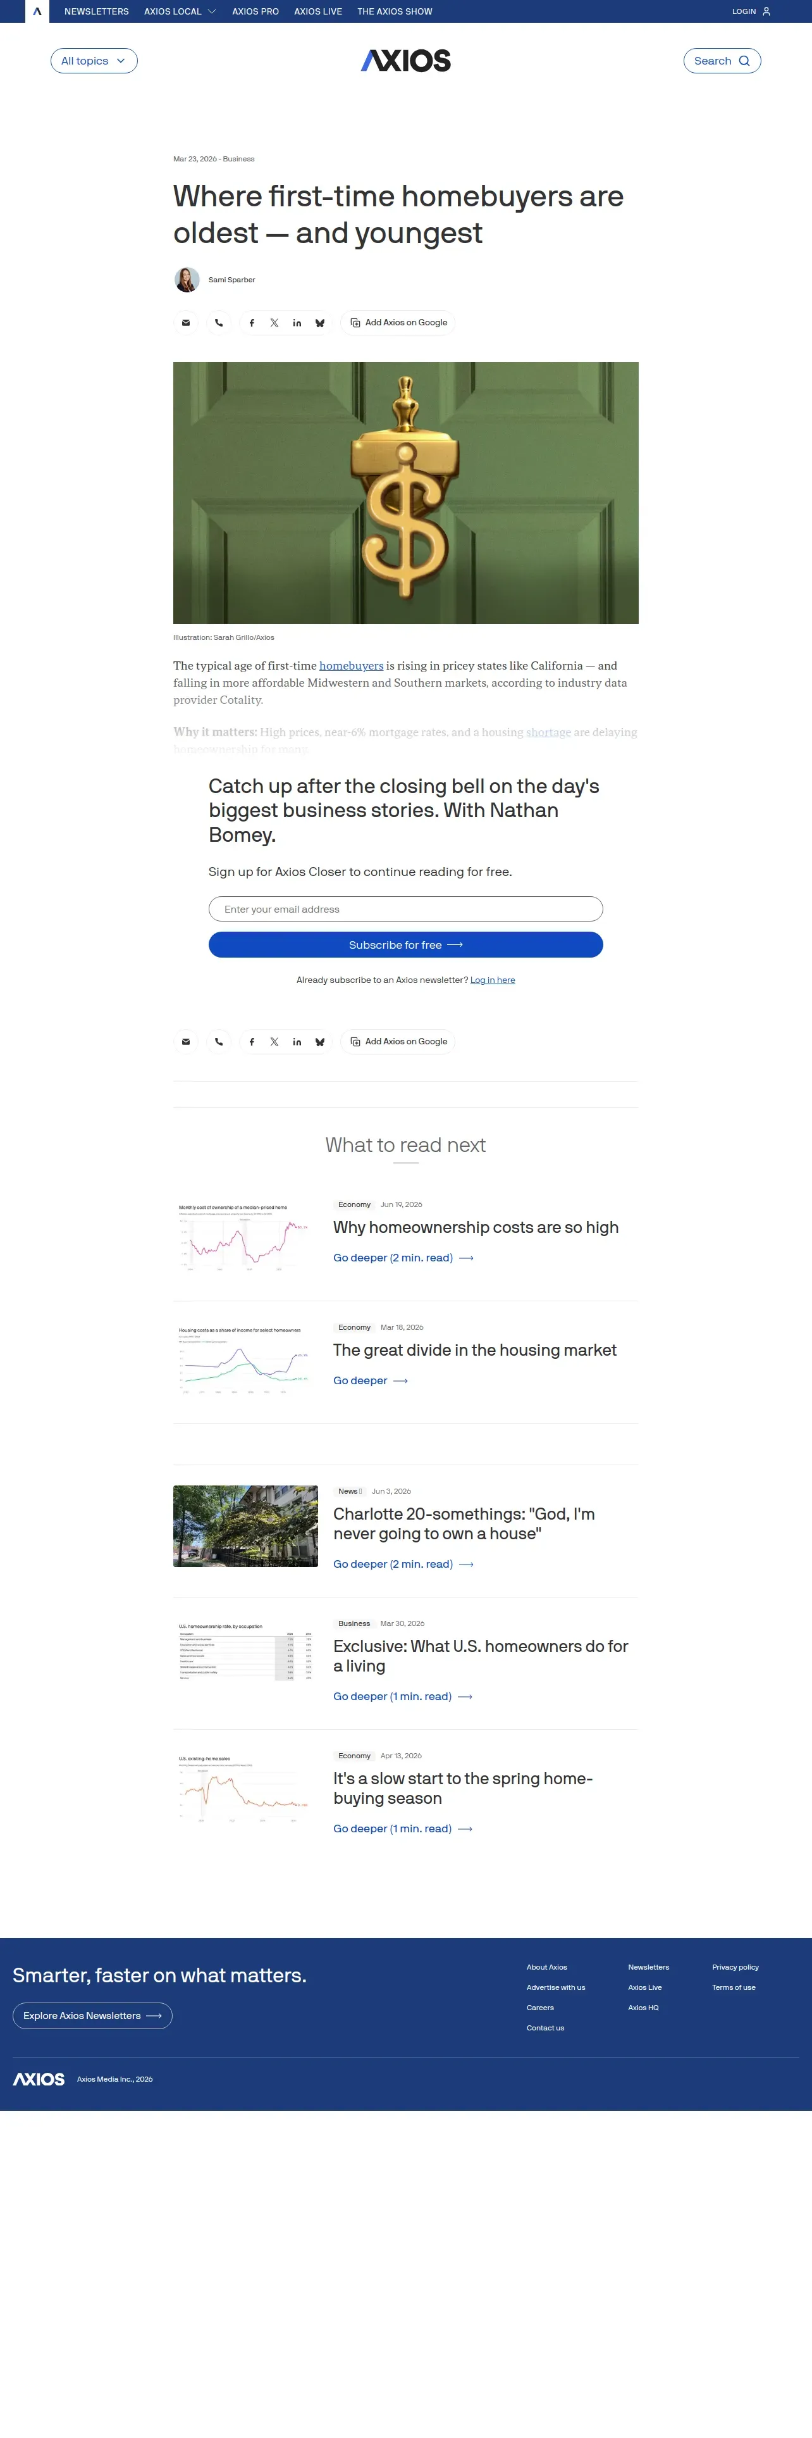
Task: Open the Axios Local dropdown menu
Action: coord(180,11)
